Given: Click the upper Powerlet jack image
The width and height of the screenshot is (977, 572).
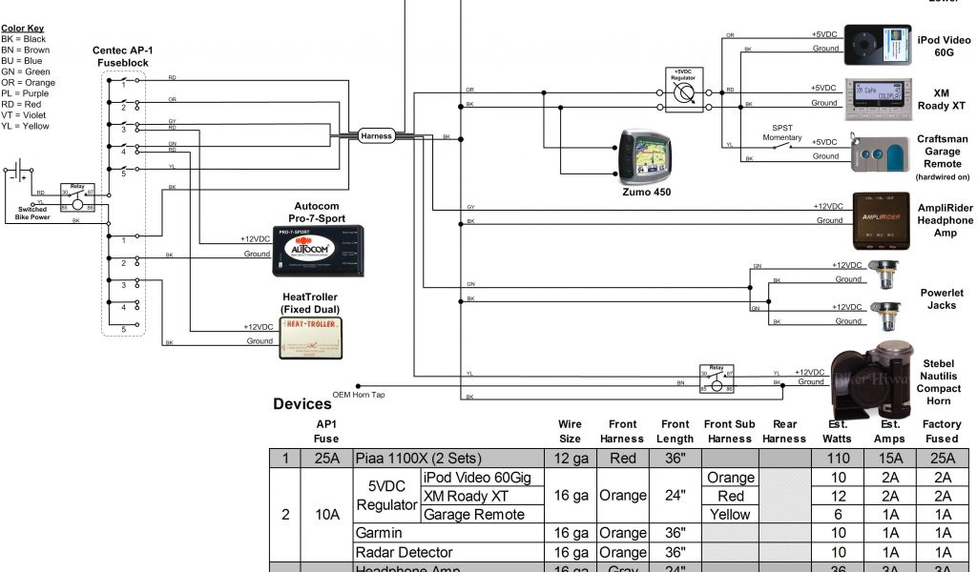Looking at the screenshot, I should (x=889, y=273).
